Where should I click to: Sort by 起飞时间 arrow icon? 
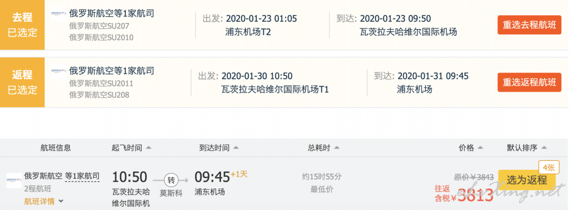tap(148, 148)
